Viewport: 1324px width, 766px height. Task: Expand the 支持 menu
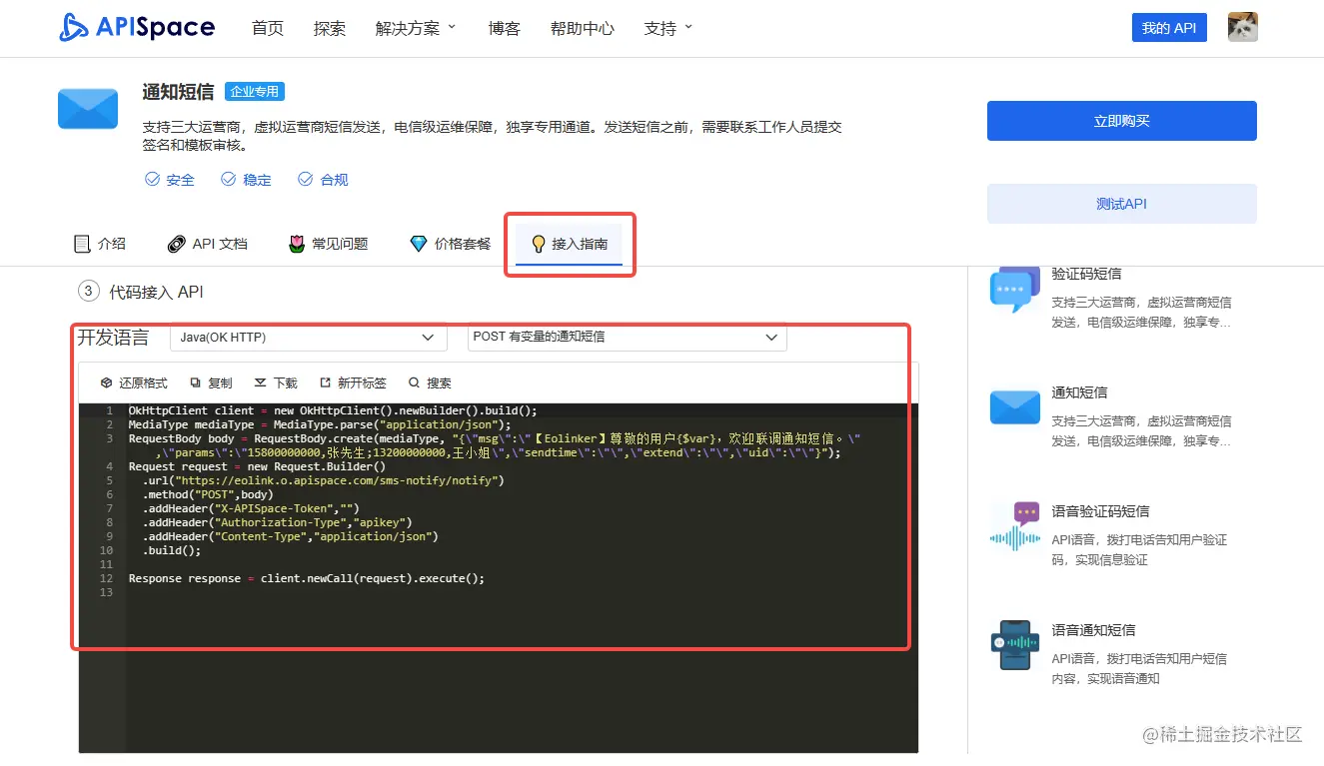(668, 29)
